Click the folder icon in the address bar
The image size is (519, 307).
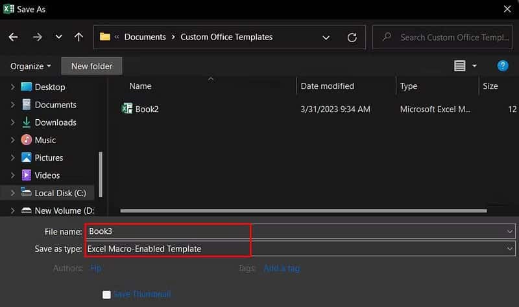(105, 37)
